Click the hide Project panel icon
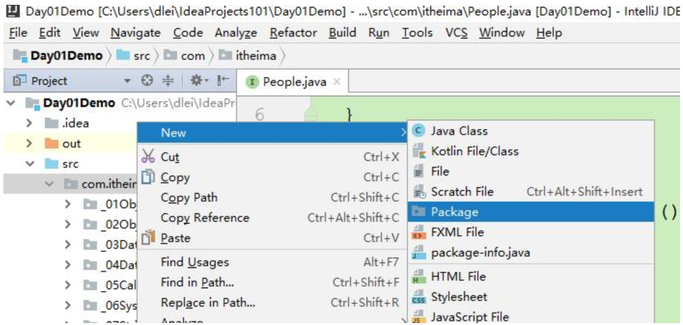The height and width of the screenshot is (325, 683). pyautogui.click(x=223, y=81)
